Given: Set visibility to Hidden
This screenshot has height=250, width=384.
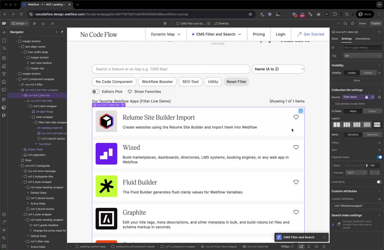Looking at the screenshot, I should pyautogui.click(x=368, y=73).
